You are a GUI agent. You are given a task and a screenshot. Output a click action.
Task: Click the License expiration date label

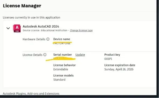[120, 65]
